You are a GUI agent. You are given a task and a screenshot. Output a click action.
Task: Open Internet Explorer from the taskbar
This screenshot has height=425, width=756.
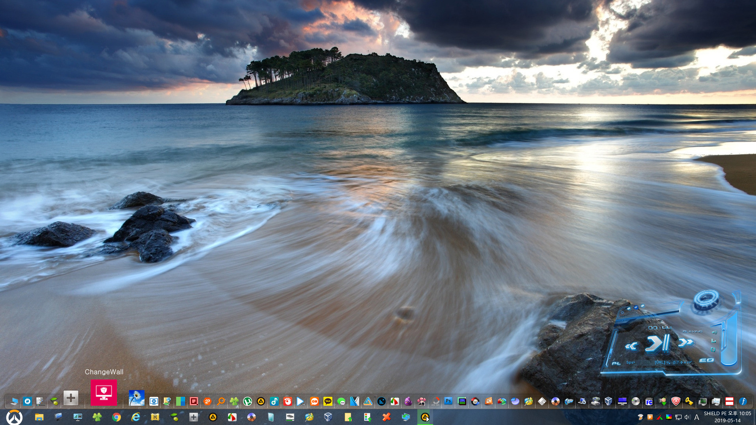click(x=135, y=417)
